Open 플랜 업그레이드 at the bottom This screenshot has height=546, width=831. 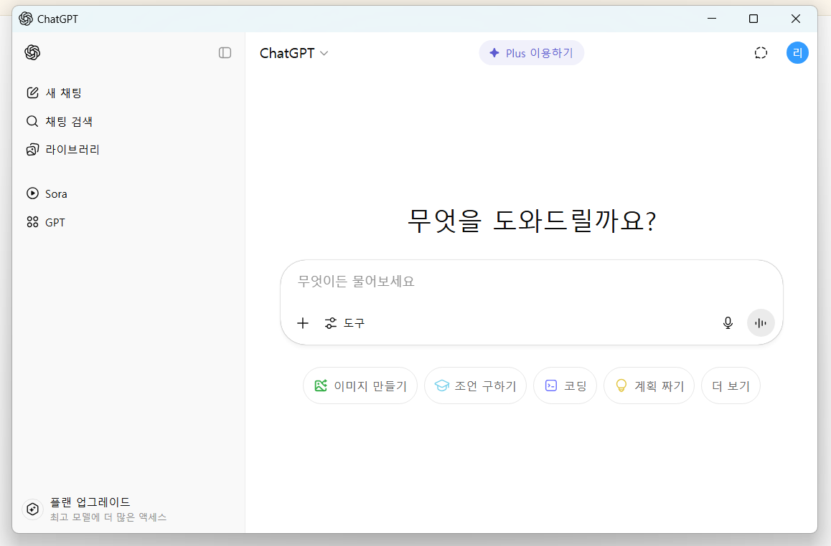point(90,509)
